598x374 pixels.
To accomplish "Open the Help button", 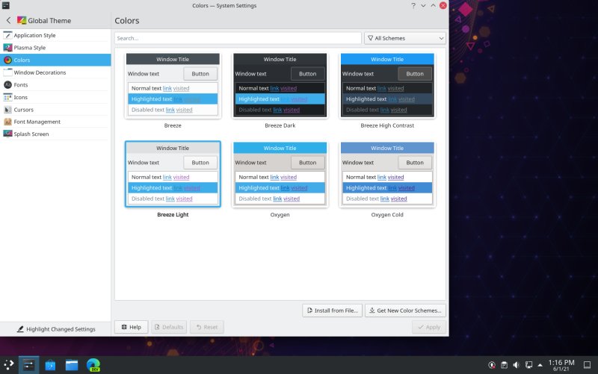I will click(x=131, y=327).
